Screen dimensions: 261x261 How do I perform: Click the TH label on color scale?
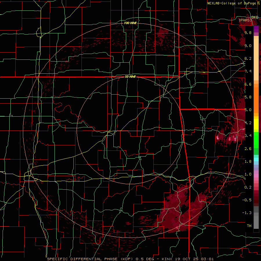[x=249, y=226]
